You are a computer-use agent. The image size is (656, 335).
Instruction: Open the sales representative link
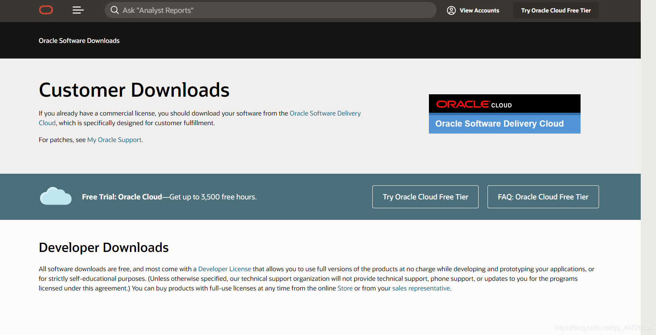[421, 288]
